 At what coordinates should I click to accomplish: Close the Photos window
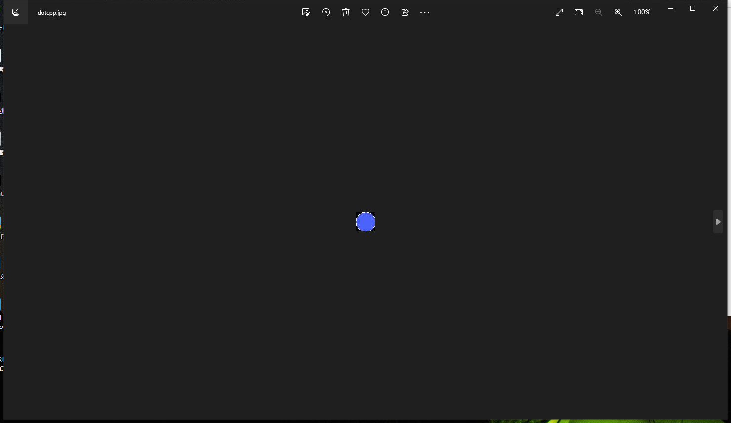point(716,8)
